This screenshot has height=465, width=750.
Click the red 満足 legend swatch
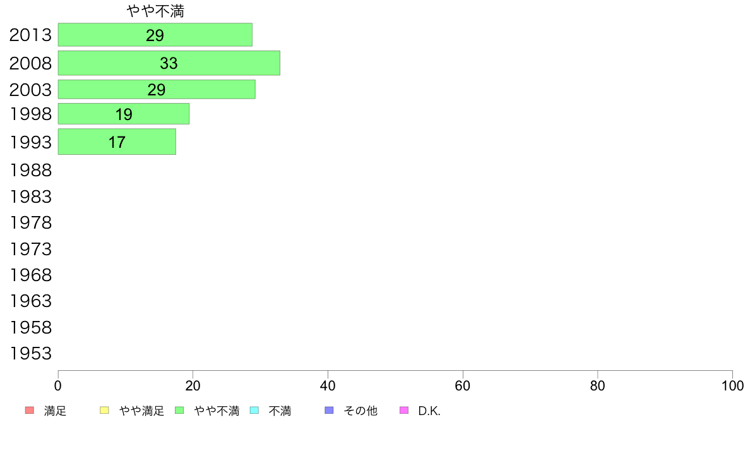point(30,411)
